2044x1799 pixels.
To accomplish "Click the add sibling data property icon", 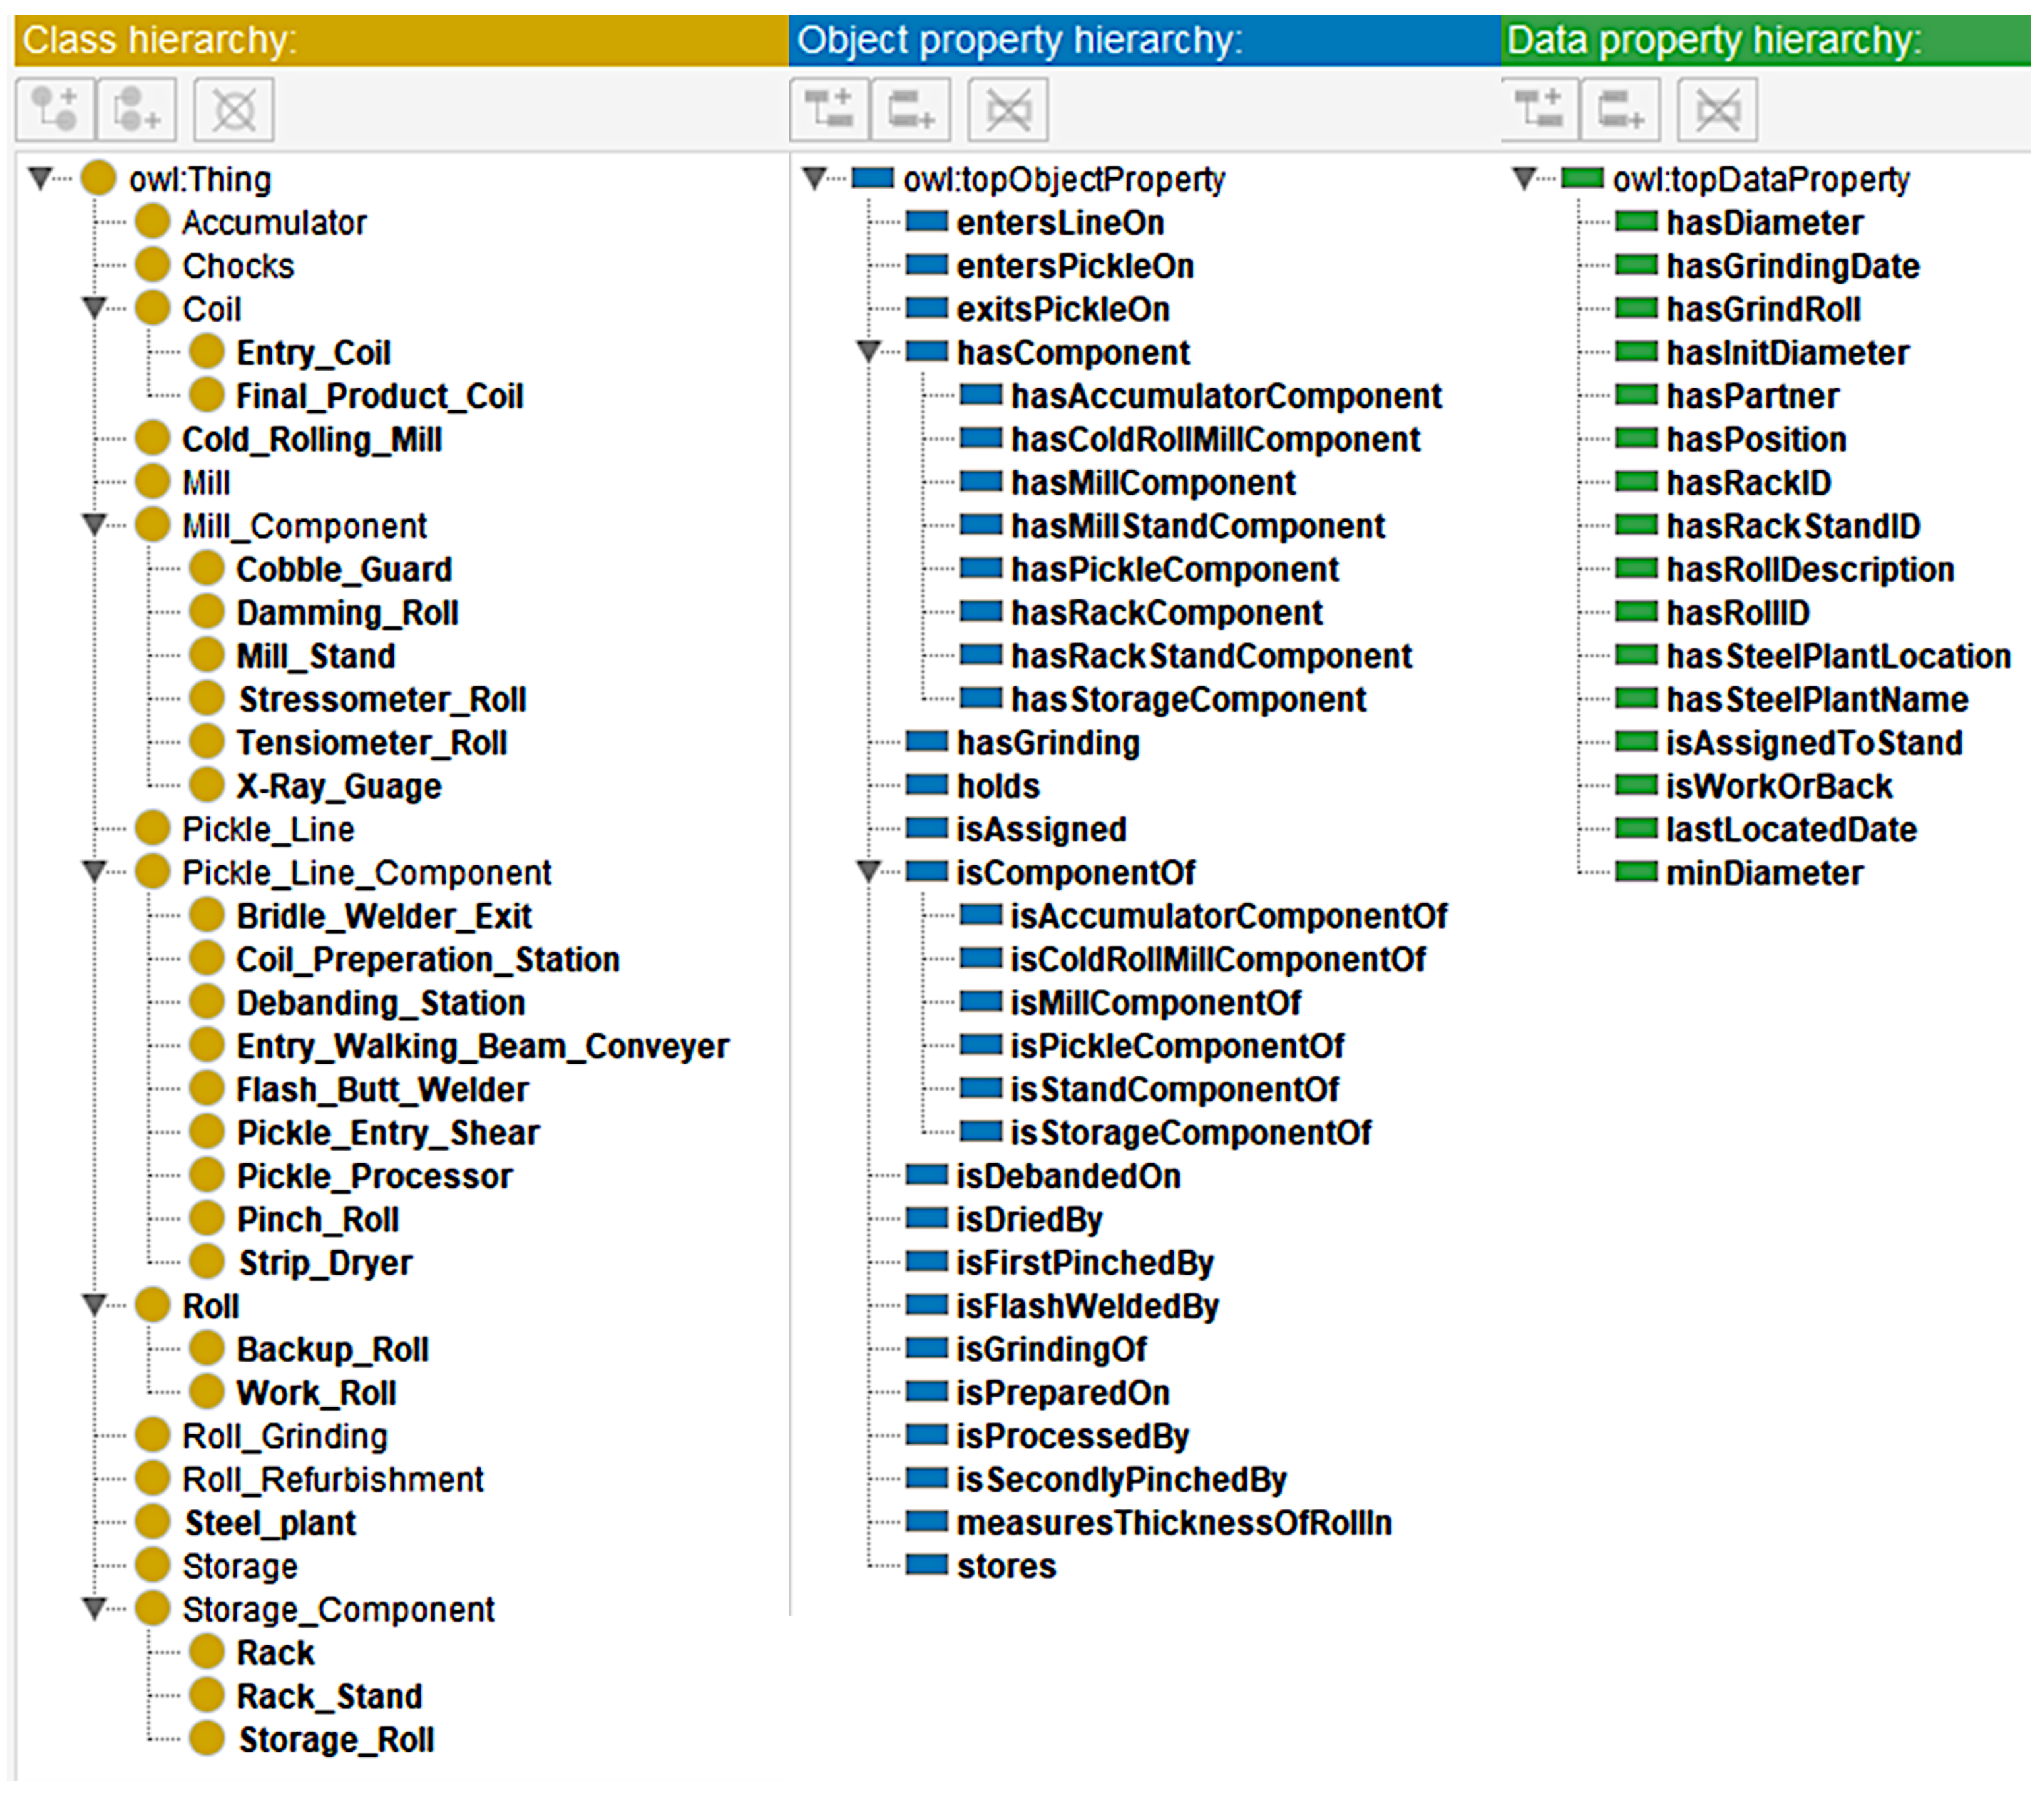I will [1620, 109].
